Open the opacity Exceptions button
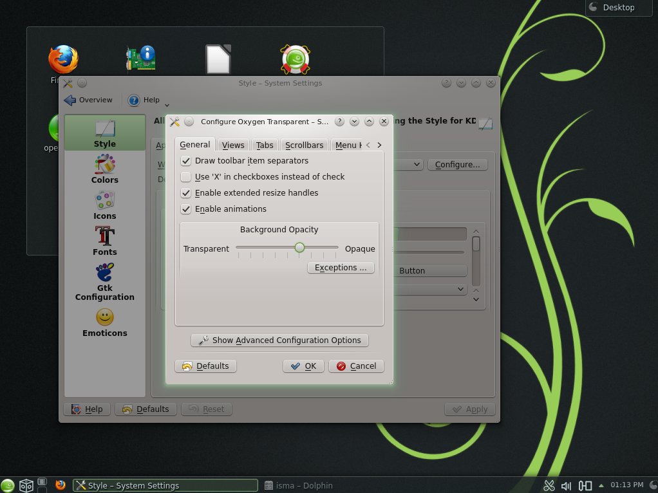Image resolution: width=658 pixels, height=493 pixels. point(341,268)
